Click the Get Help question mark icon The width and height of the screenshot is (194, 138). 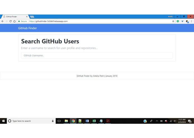point(145,121)
